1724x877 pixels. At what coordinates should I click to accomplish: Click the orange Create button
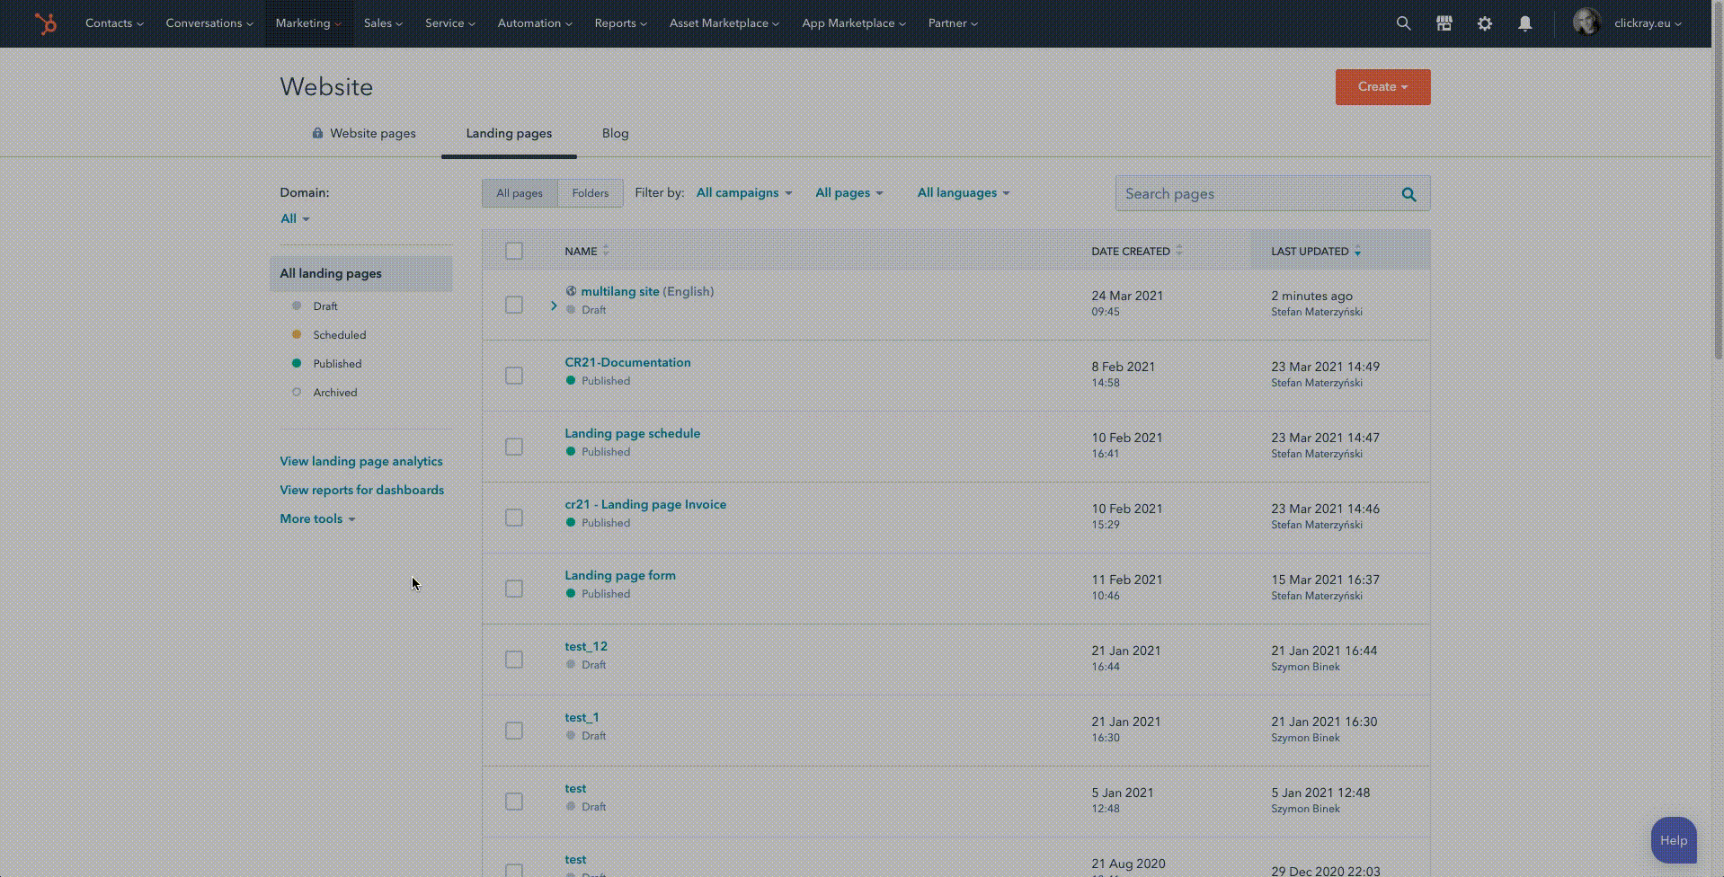[x=1382, y=87]
